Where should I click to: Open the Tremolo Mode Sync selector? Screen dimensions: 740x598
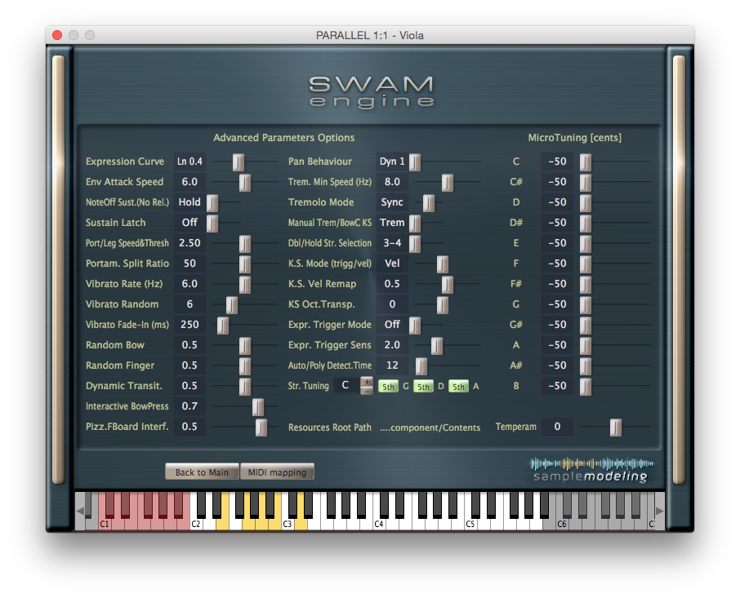(394, 202)
